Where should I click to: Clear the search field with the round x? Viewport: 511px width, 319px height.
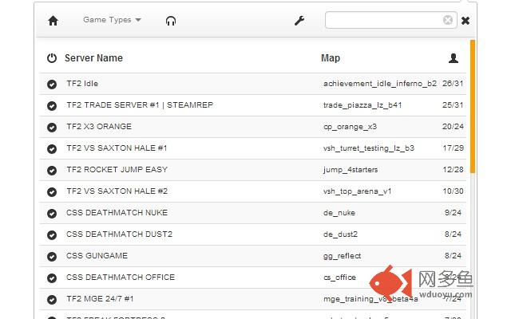(448, 20)
